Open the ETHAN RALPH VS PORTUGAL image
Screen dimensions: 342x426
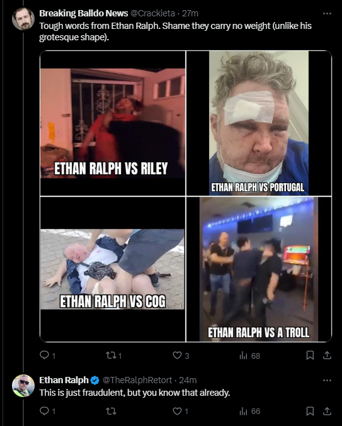coord(259,123)
